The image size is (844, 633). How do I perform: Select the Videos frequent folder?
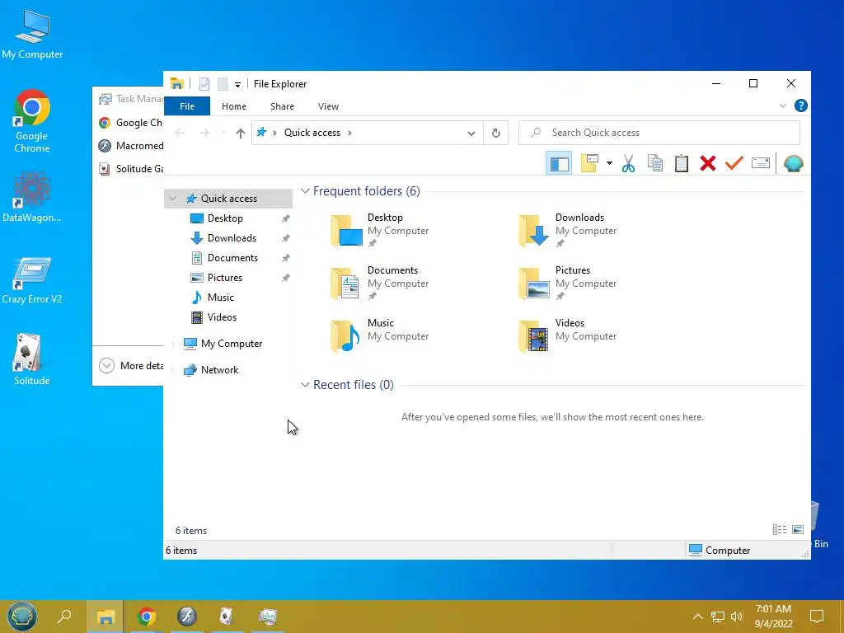coord(568,336)
